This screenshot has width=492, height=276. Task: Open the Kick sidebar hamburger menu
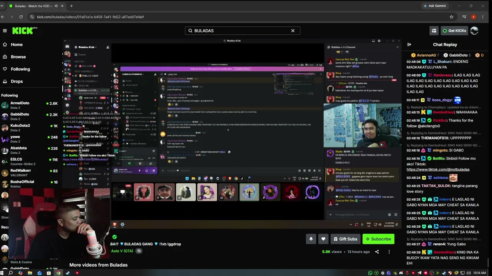click(x=5, y=31)
